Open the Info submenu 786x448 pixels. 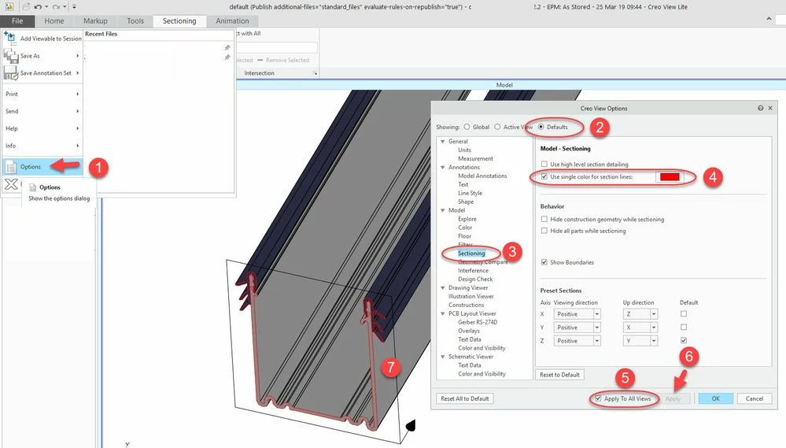[x=42, y=146]
